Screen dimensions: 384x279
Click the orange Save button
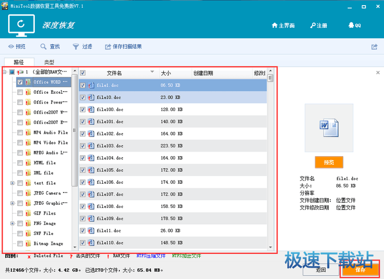click(x=360, y=270)
